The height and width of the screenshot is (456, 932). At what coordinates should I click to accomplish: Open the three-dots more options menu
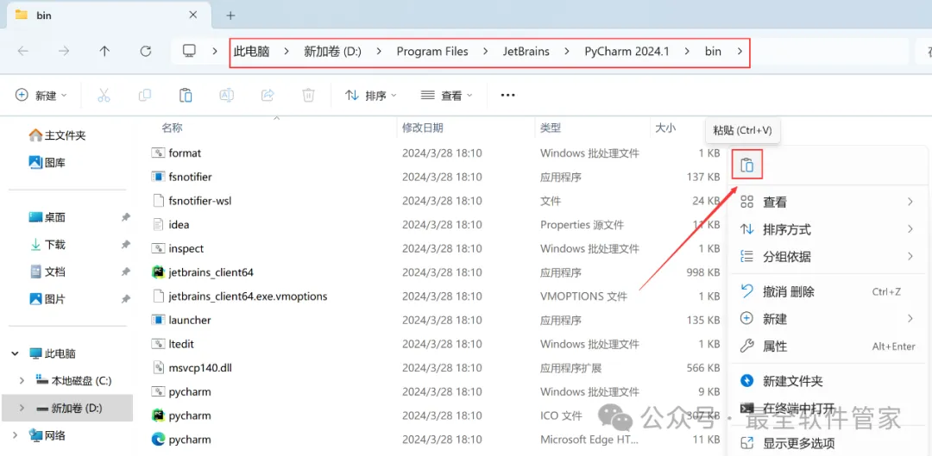[x=507, y=95]
